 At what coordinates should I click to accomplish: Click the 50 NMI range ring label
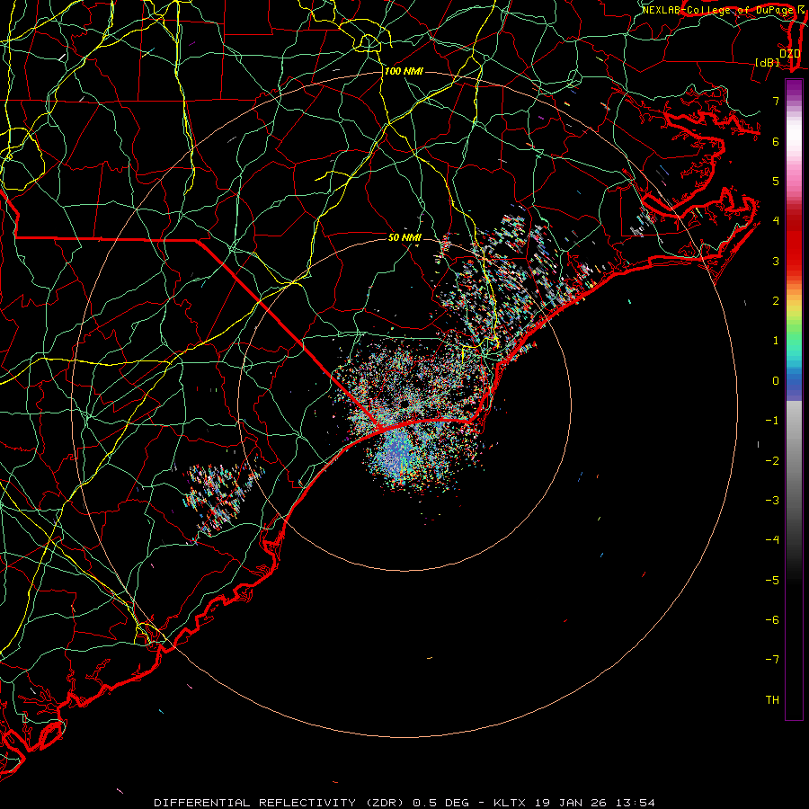[x=404, y=237]
